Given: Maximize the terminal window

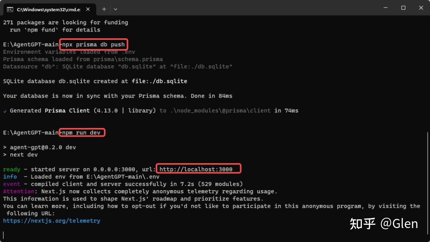Looking at the screenshot, I should click(403, 8).
